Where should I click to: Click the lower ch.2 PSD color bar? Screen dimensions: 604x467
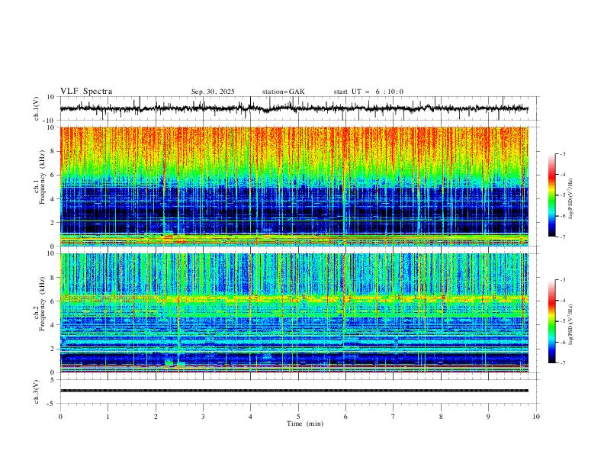pos(551,321)
